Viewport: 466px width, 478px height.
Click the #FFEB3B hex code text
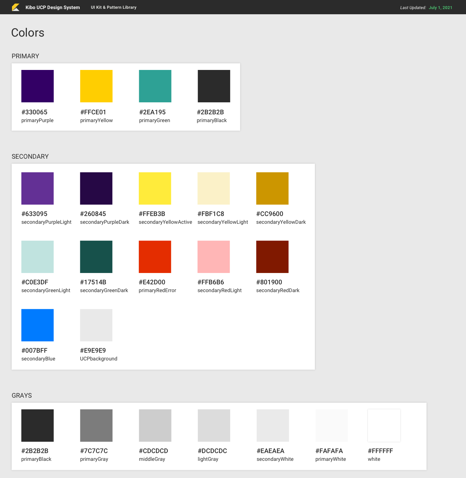pos(152,214)
